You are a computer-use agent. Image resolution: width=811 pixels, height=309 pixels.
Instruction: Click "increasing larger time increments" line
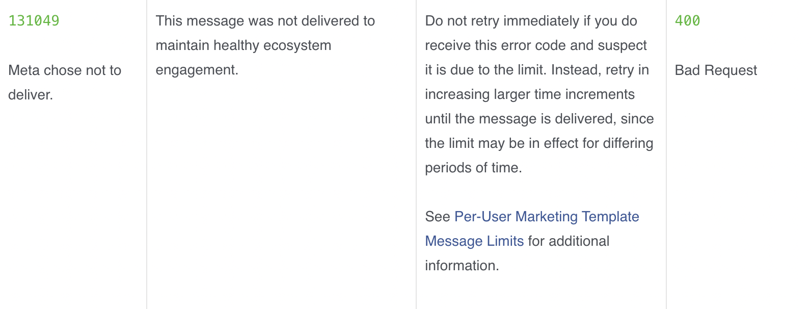pos(529,94)
